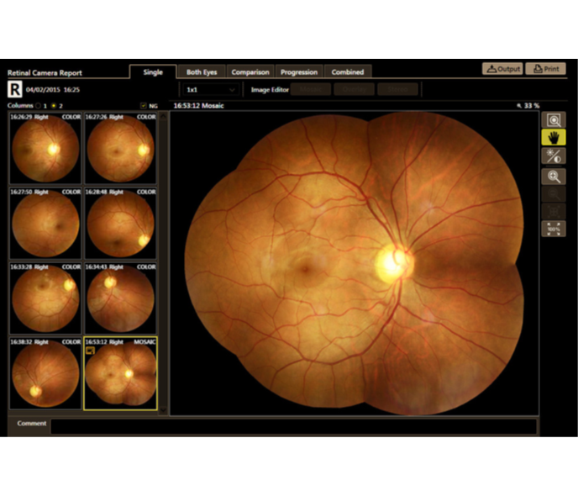This screenshot has height=496, width=578.
Task: Click the Output button
Action: coord(502,69)
